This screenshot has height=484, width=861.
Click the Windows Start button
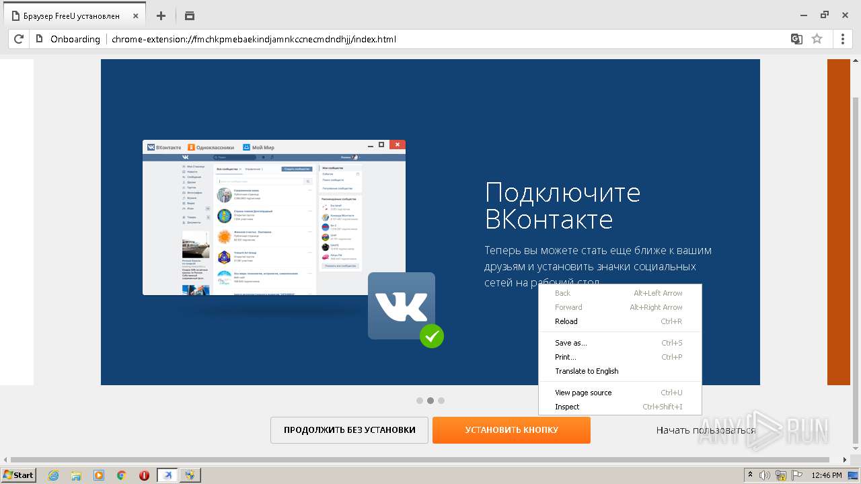click(18, 475)
